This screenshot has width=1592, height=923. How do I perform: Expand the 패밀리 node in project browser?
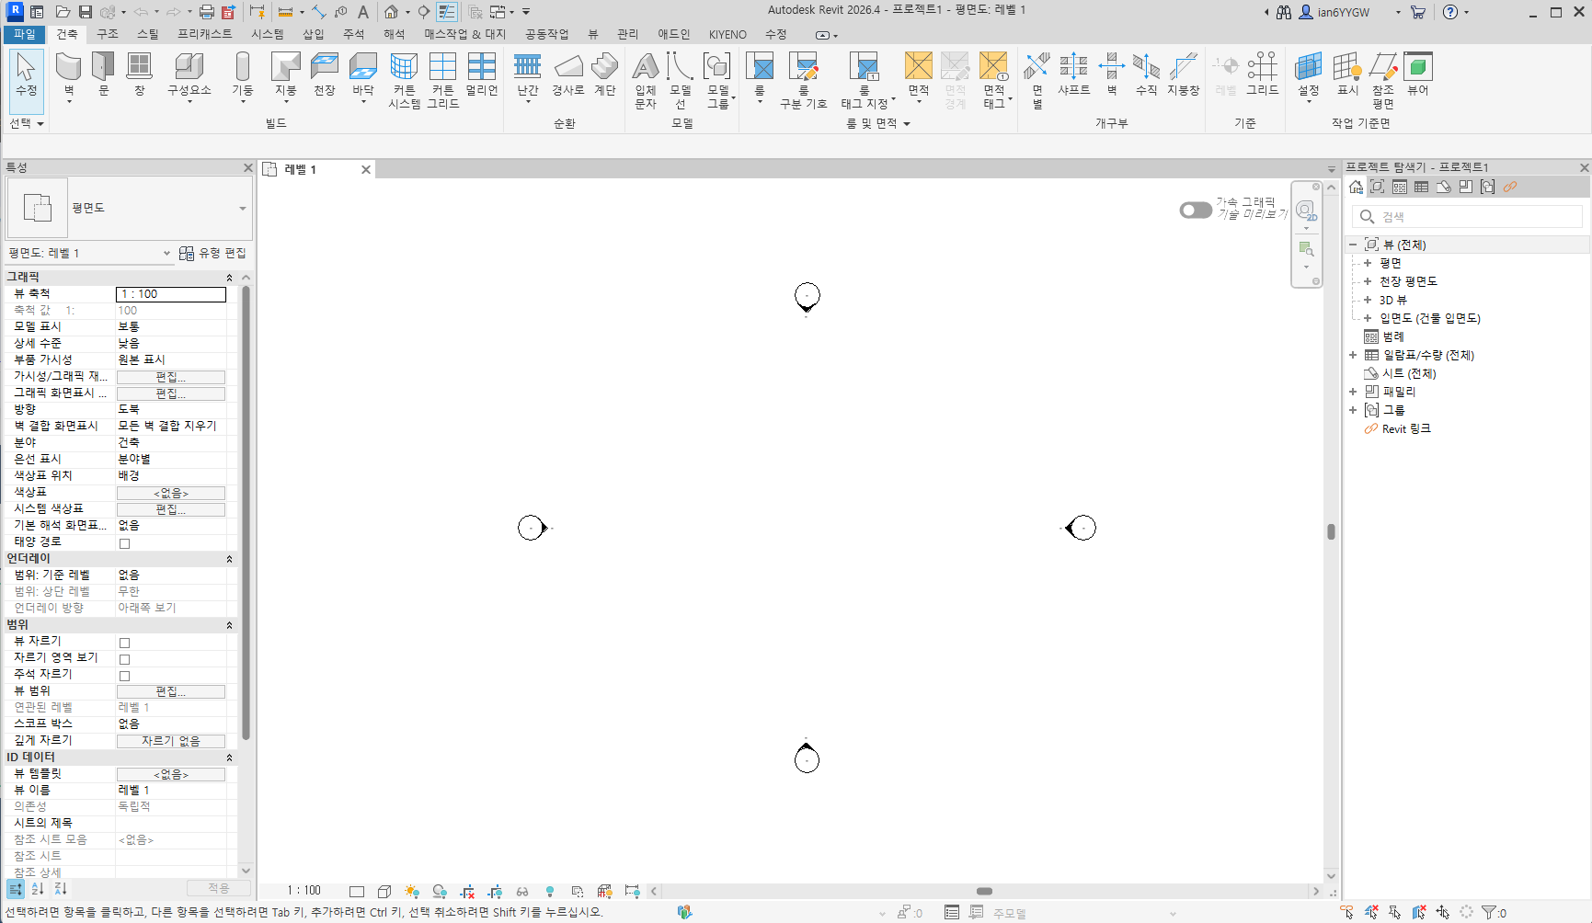click(1353, 392)
